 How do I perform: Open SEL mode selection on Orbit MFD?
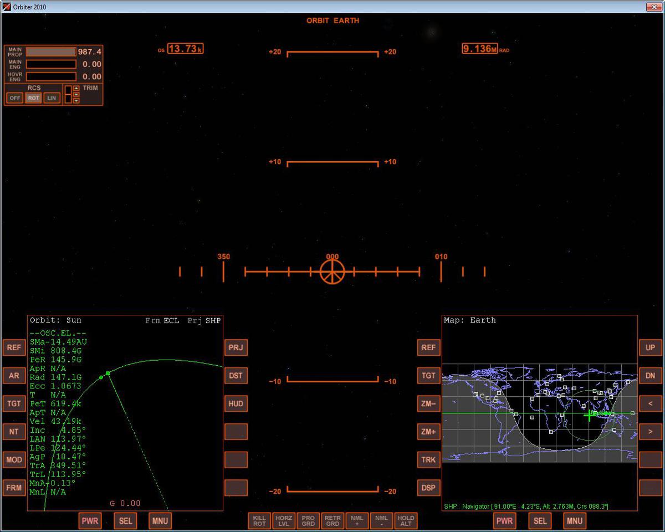[x=126, y=521]
